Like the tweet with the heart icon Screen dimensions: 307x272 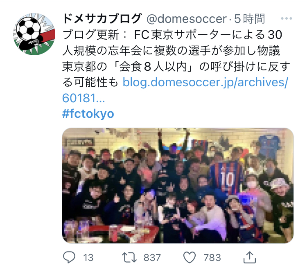pos(190,257)
